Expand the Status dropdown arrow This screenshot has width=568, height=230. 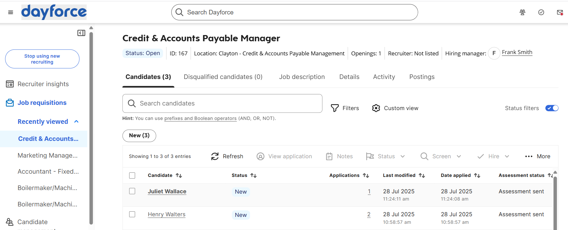click(403, 156)
